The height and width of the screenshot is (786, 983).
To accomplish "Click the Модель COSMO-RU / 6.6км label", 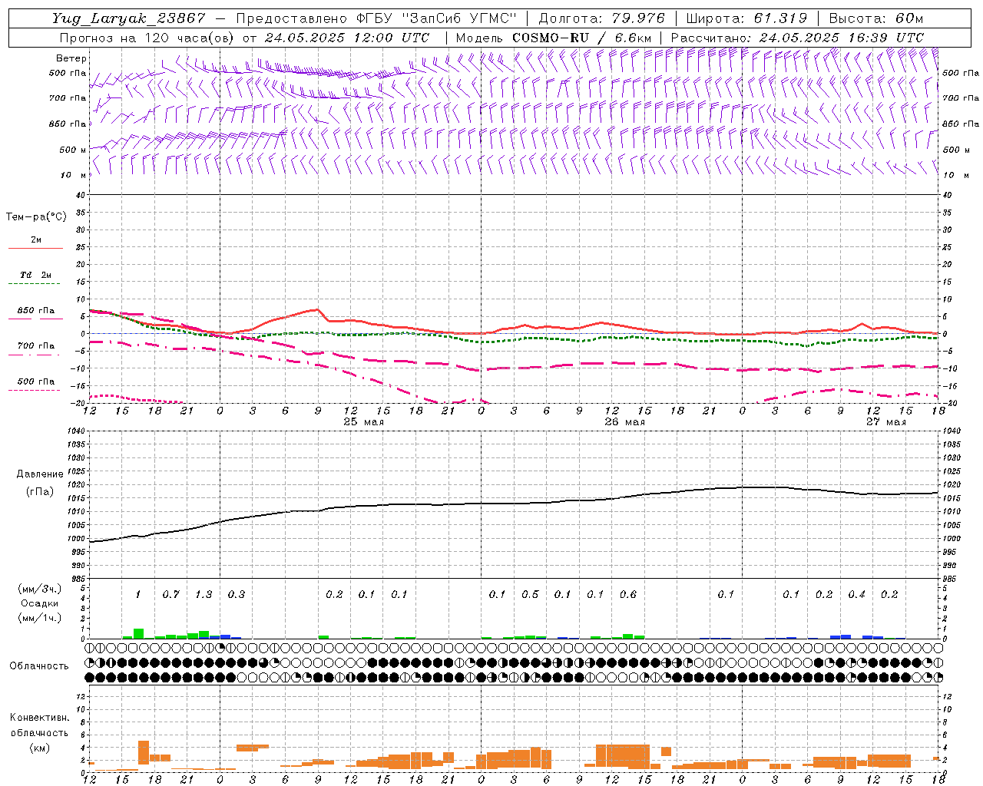I will pyautogui.click(x=553, y=38).
